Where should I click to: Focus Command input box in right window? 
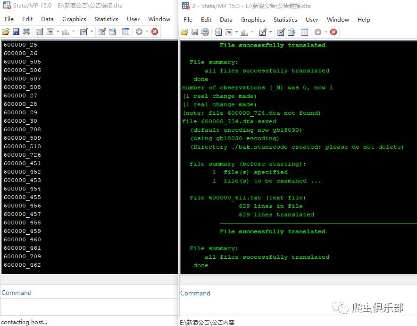(x=298, y=307)
